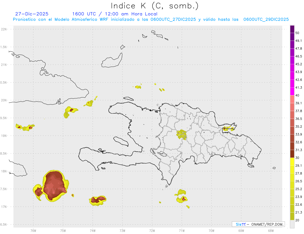Click the "46.5" value on the color scale
Image resolution: width=304 pixels, height=234 pixels.
299,57
